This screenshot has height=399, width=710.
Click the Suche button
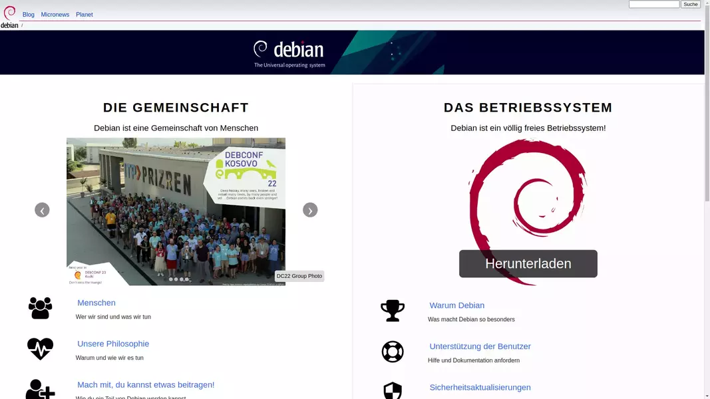(691, 4)
